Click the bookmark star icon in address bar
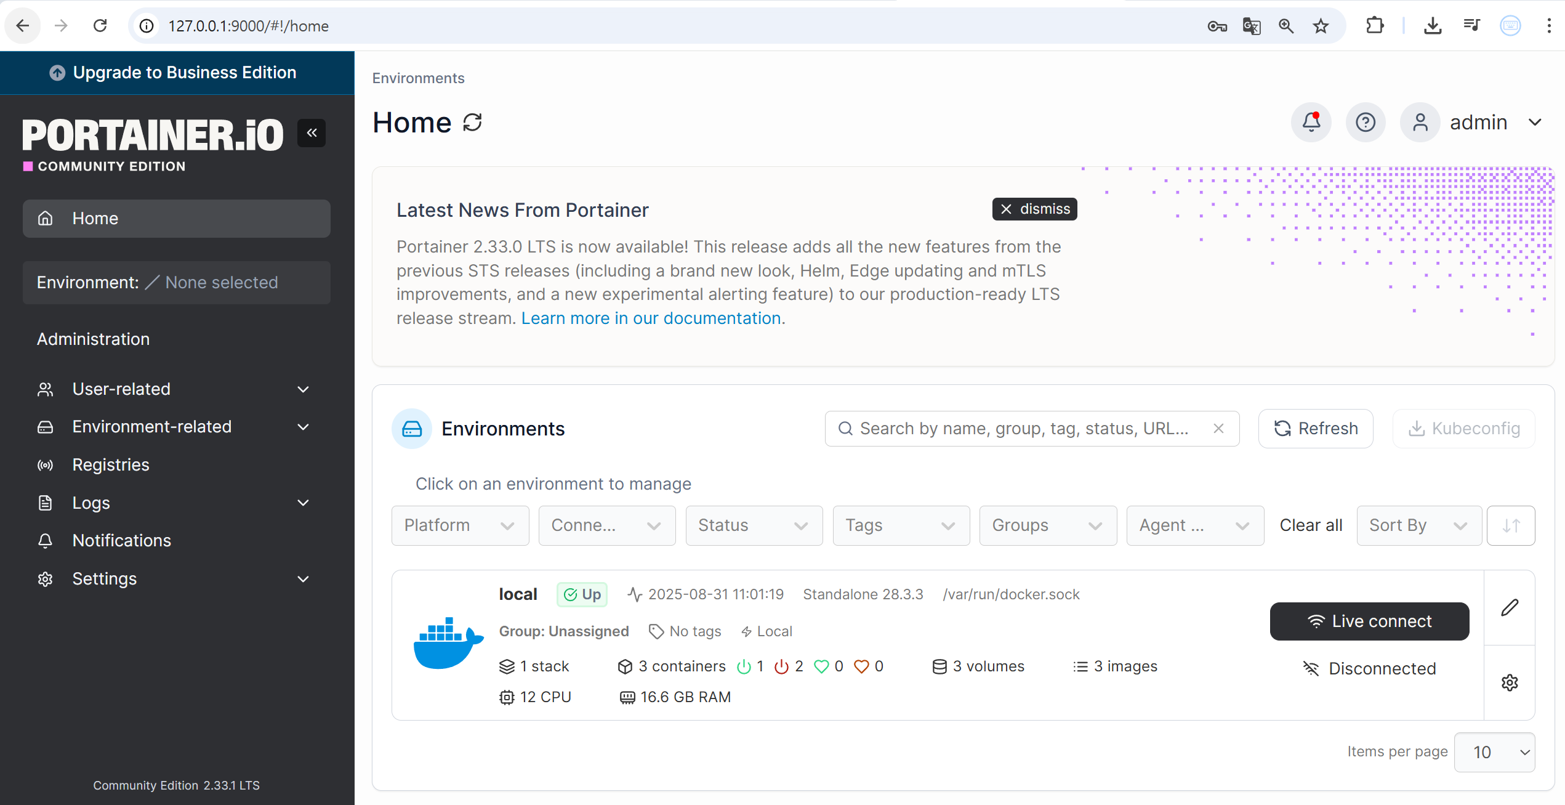Image resolution: width=1565 pixels, height=805 pixels. [1321, 26]
